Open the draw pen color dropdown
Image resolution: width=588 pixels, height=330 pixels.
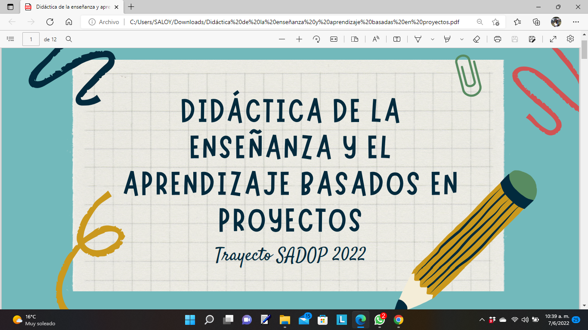[432, 39]
